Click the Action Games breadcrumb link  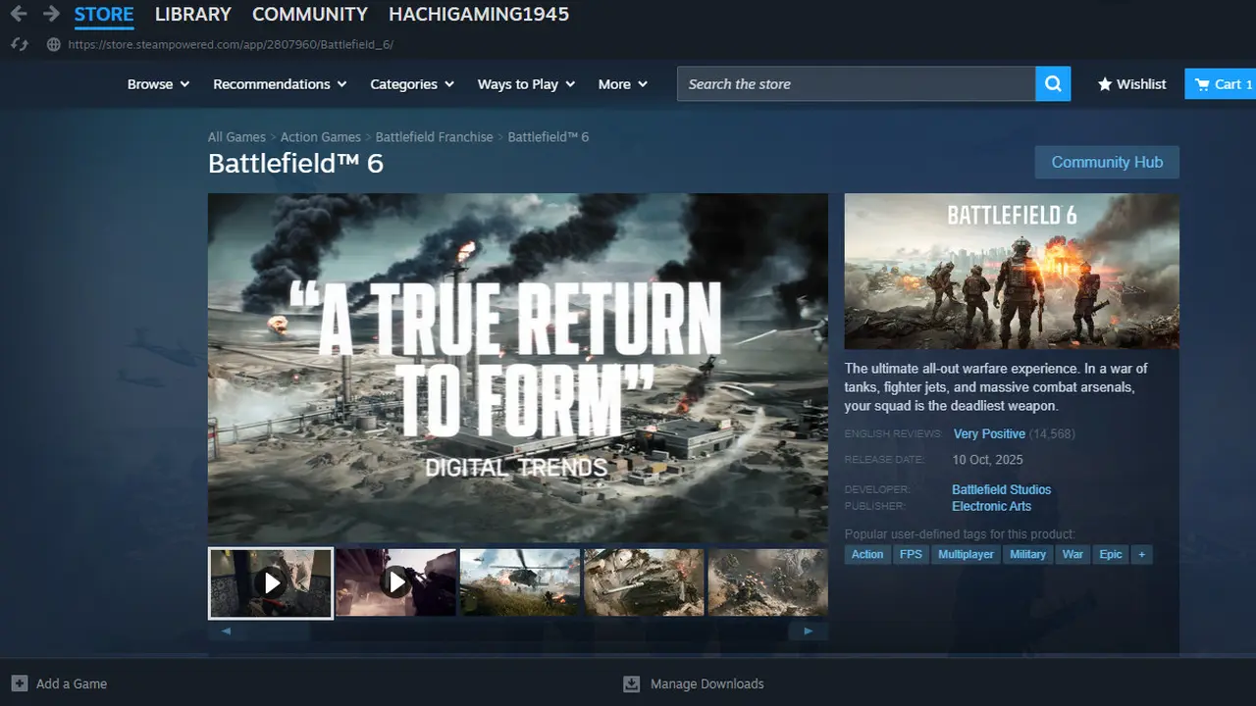click(321, 137)
